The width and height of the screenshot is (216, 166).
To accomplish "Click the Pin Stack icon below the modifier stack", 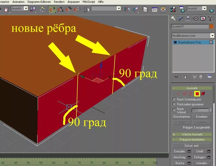I will [176, 76].
